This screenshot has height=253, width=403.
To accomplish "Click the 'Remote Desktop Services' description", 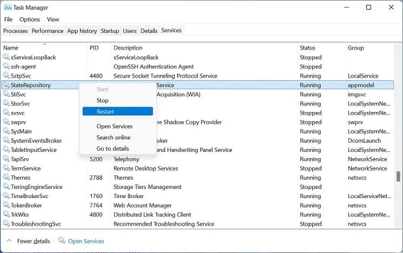I will click(146, 168).
